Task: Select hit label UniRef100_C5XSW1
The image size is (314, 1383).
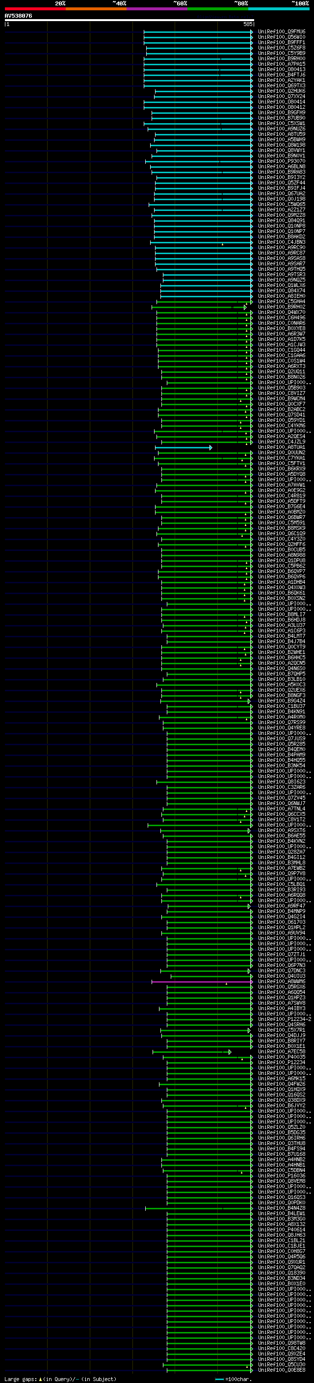Action: (x=281, y=123)
